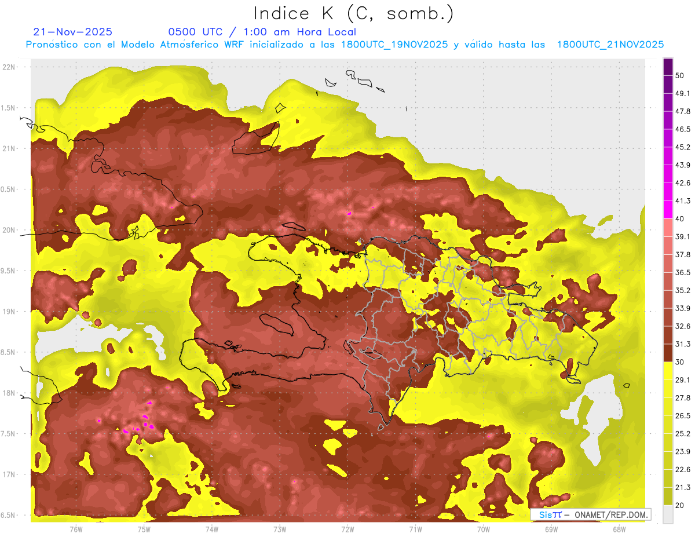Select the "29.1" color scale value
The image size is (695, 537).
683,379
